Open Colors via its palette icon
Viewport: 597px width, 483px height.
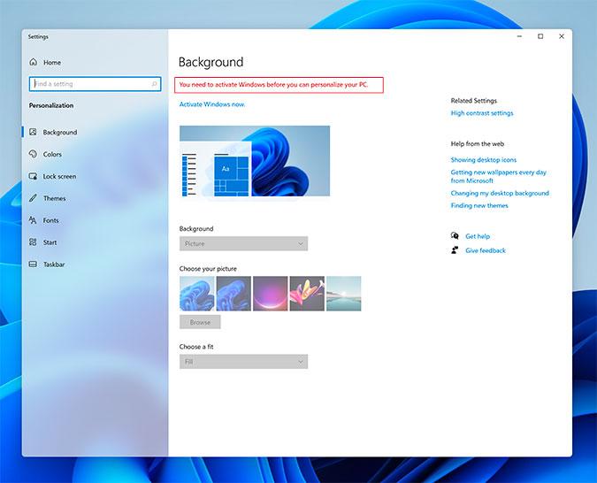(34, 155)
